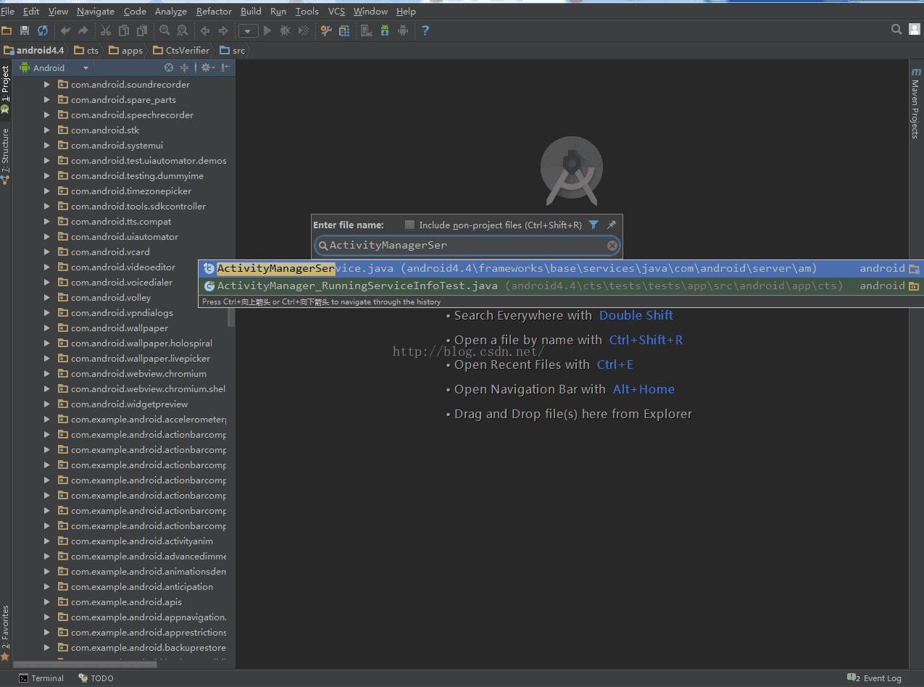This screenshot has height=687, width=924.
Task: Open the Terminal tool window
Action: 41,678
